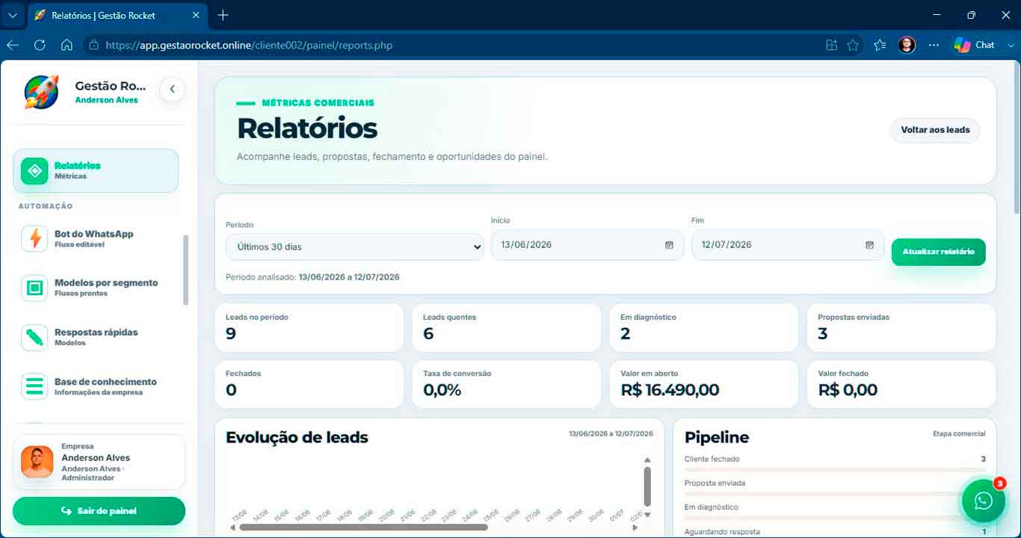This screenshot has height=538, width=1021.
Task: Click the Em diagnóstico card value
Action: (x=626, y=333)
